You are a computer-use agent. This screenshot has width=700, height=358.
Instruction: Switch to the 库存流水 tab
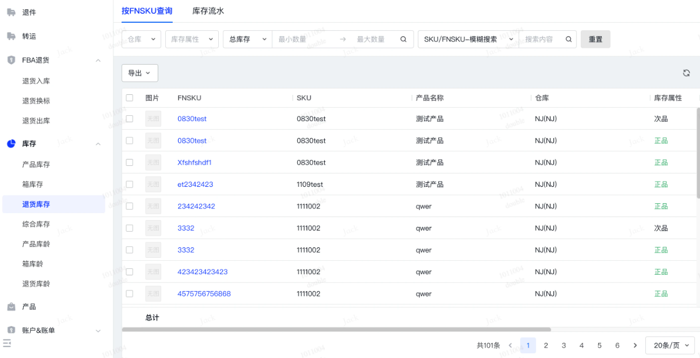click(x=208, y=11)
